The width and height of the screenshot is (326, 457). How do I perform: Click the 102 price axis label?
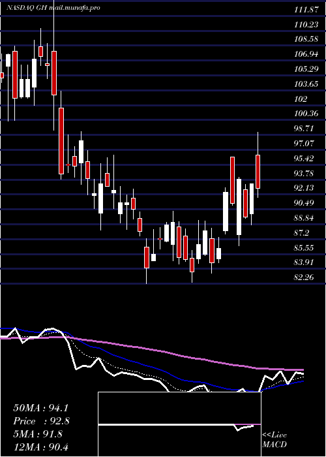(301, 99)
